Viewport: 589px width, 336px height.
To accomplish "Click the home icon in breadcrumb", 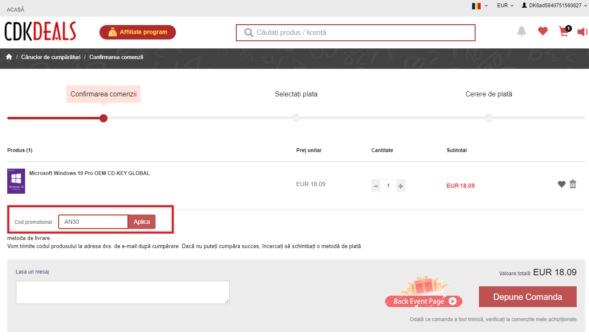I will (x=9, y=57).
